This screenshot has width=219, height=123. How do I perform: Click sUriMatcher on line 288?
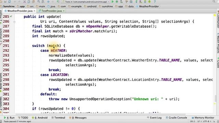81,31
